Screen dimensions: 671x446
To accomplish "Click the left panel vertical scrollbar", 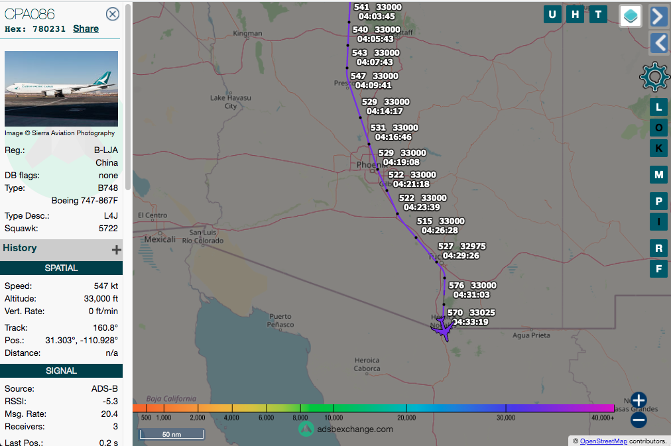I will (127, 97).
